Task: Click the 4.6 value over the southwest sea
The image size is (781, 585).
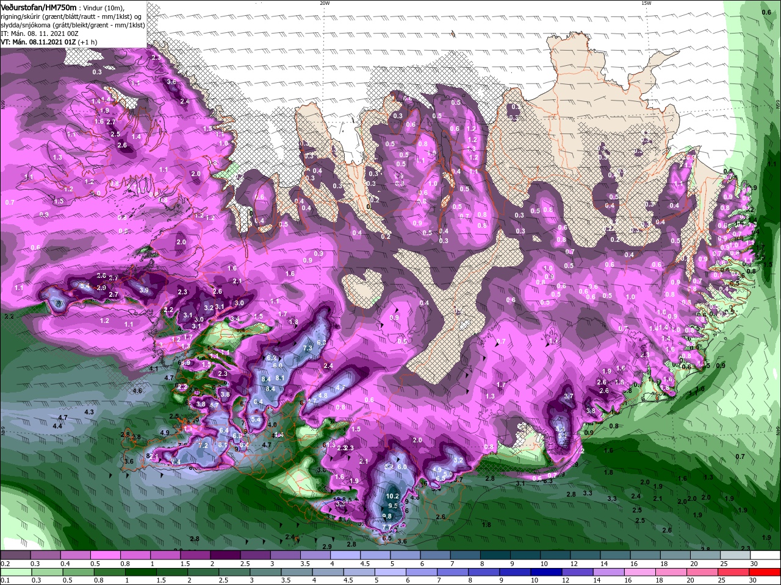Action: [137, 391]
